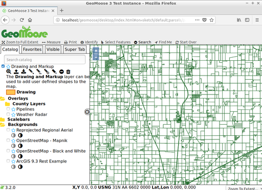262x190 pixels.
Task: Switch to the Favorites tab
Action: pyautogui.click(x=32, y=50)
